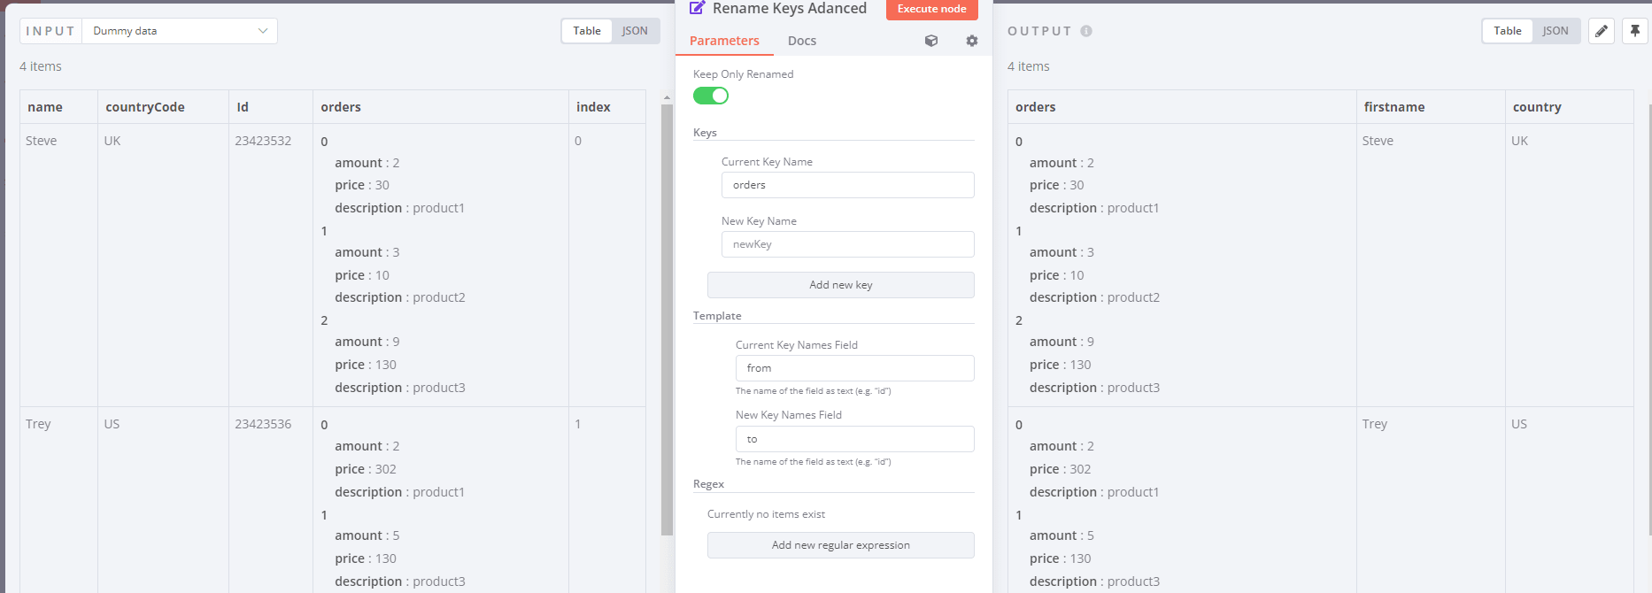
Task: Click the '4 items' count in input panel
Action: tap(41, 66)
